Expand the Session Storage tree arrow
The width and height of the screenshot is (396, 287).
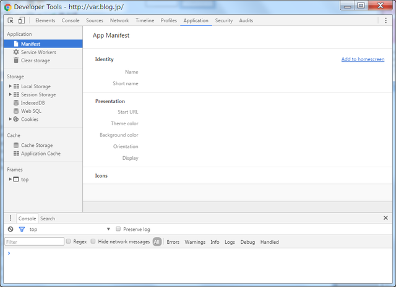pyautogui.click(x=10, y=94)
